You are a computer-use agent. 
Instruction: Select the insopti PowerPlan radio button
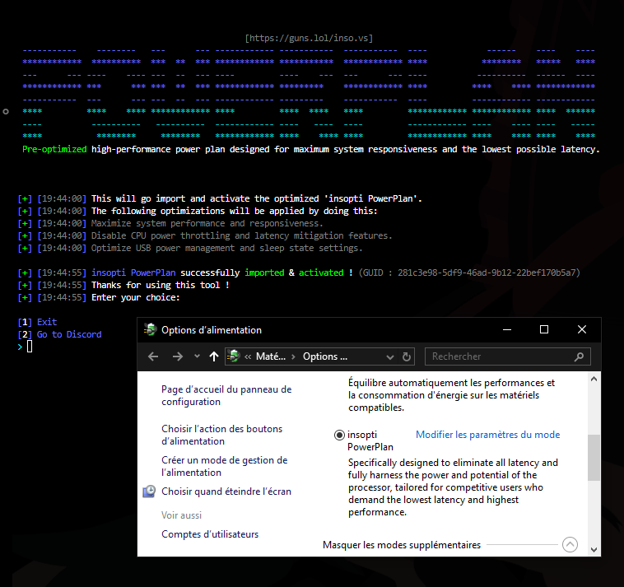tap(339, 435)
